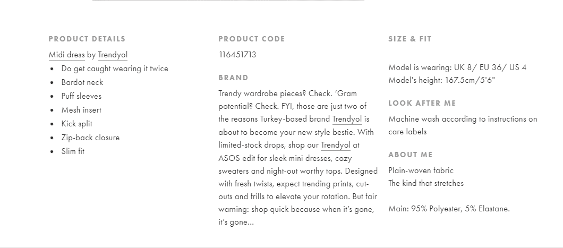The height and width of the screenshot is (248, 563).
Task: Click the Brand section heading
Action: tap(233, 78)
